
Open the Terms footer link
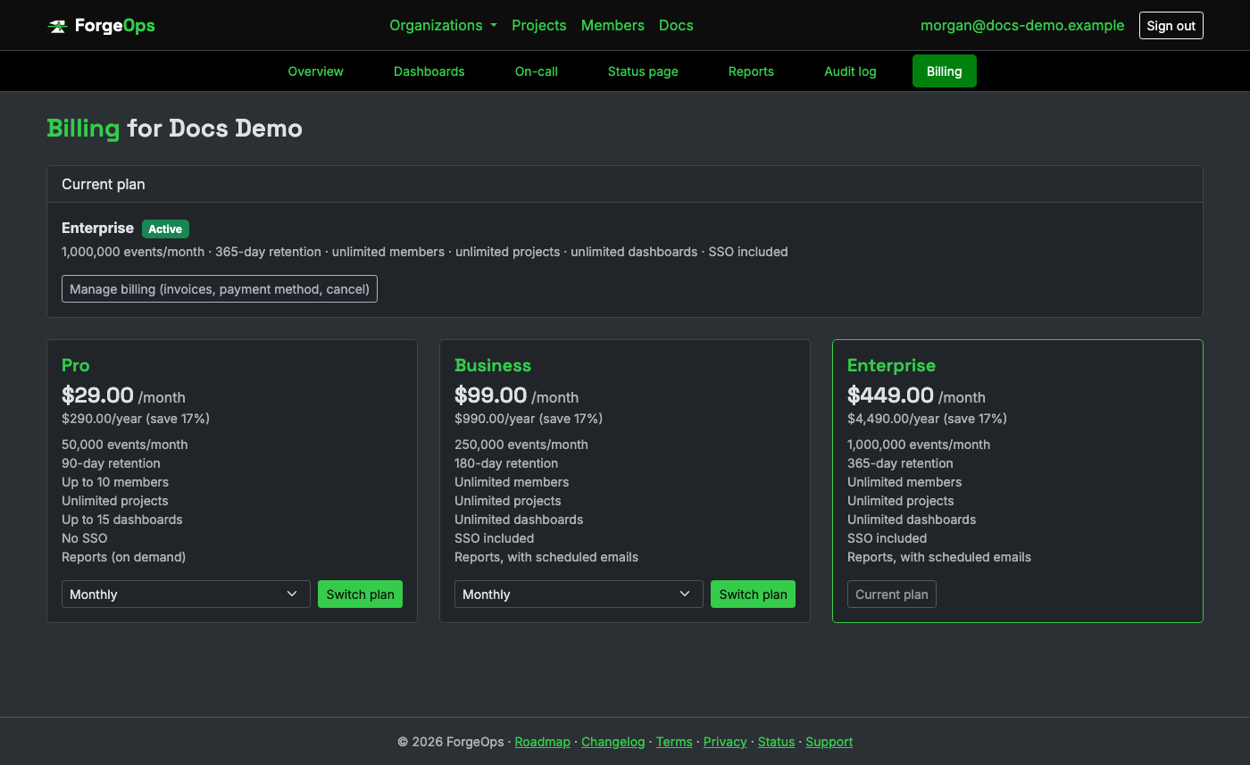pos(674,742)
